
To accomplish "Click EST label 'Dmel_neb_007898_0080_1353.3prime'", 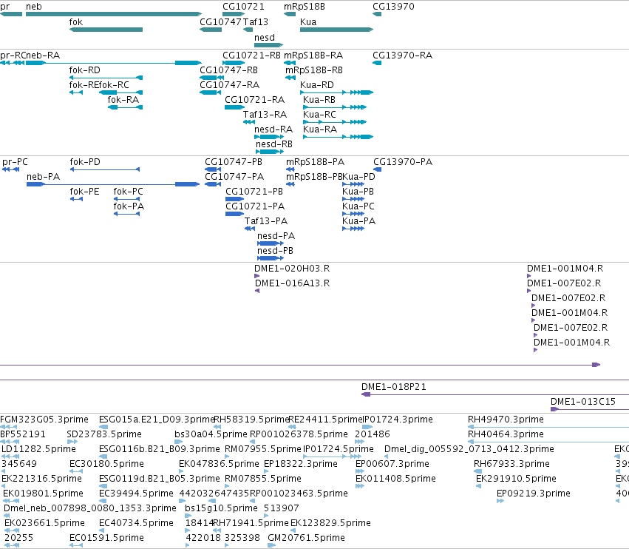I will coord(90,508).
